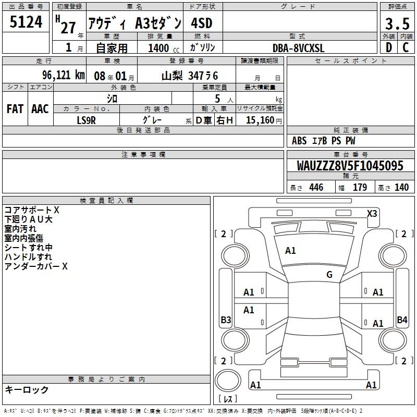Screen dimensions: 417x417
Task: Select the model code DBA-8VCXSL
Action: click(x=298, y=48)
